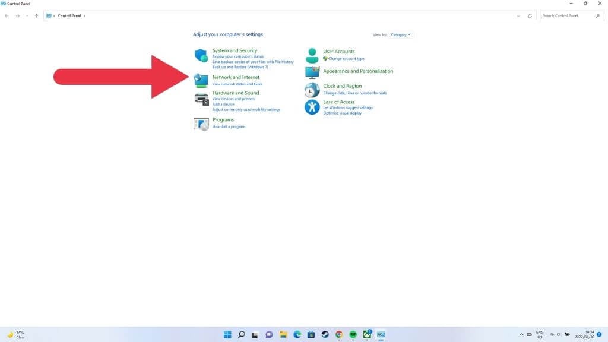Launch Steam from the taskbar
The width and height of the screenshot is (608, 342).
(x=325, y=334)
